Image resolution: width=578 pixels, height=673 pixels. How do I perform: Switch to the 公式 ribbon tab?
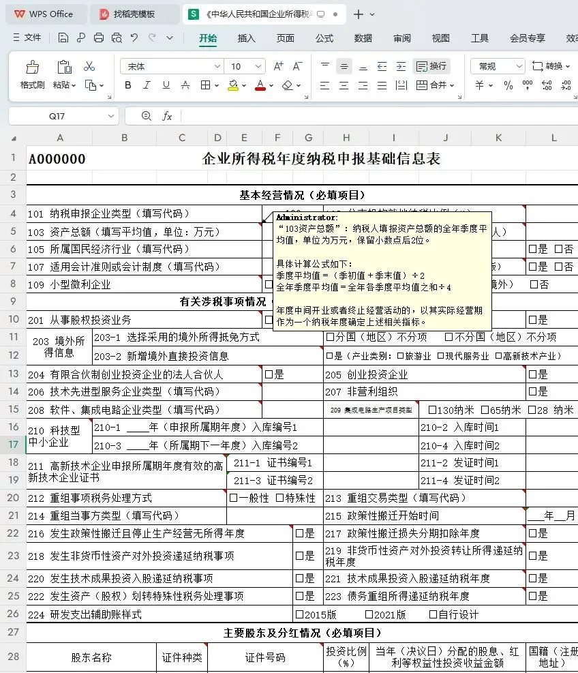point(324,38)
